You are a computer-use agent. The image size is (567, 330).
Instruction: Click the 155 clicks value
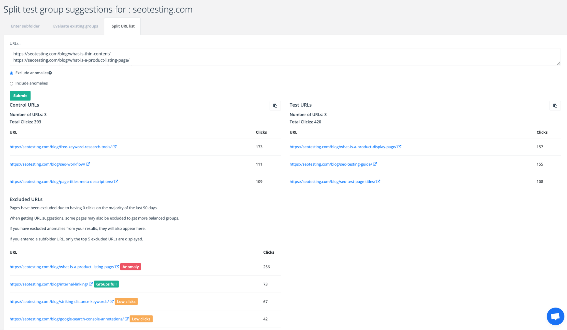[x=540, y=164]
